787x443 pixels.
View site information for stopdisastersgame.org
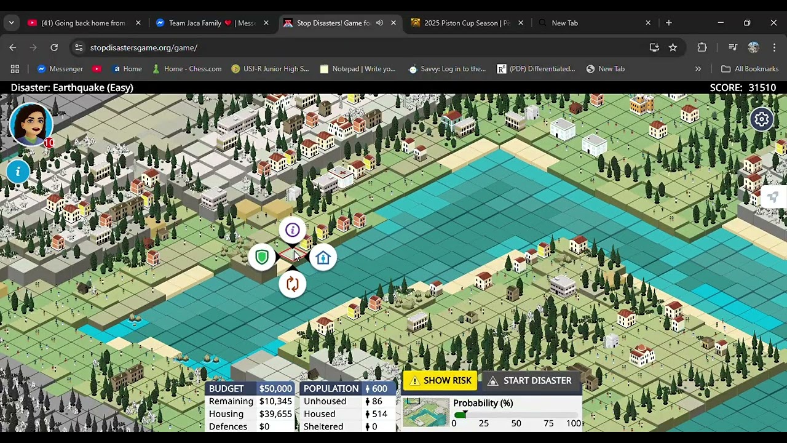(78, 47)
